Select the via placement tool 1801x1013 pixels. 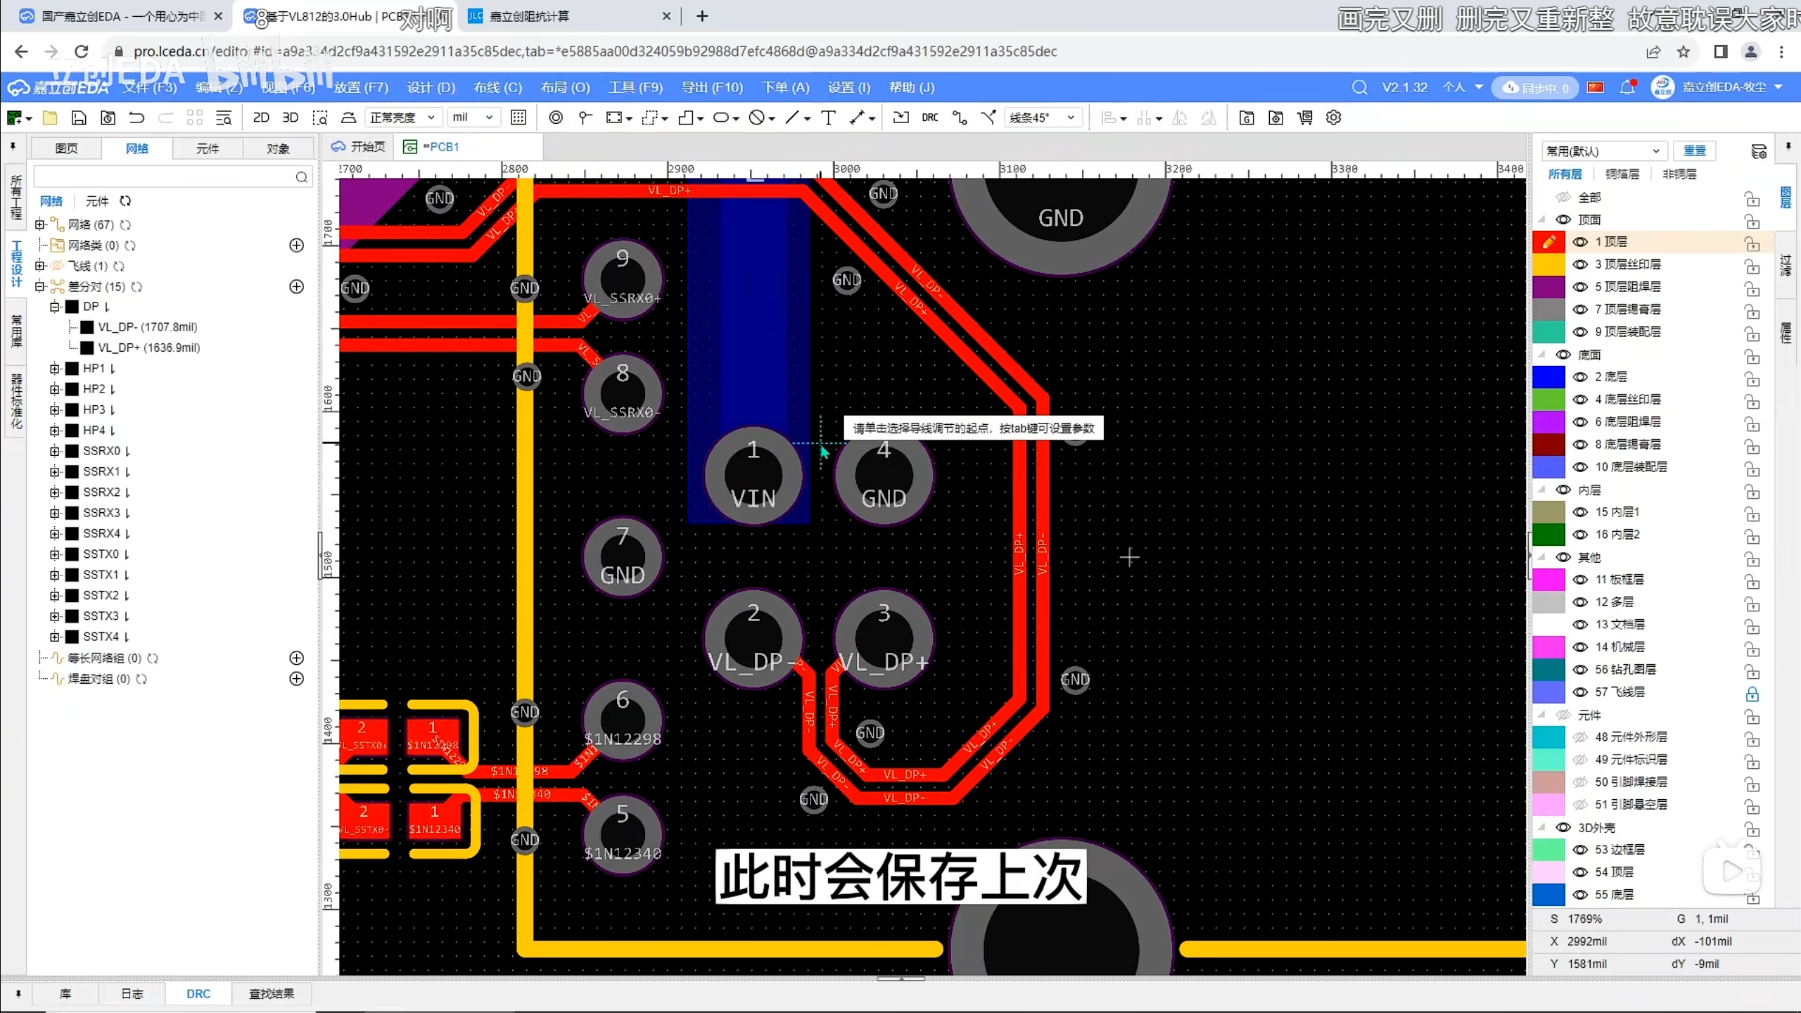coord(556,117)
